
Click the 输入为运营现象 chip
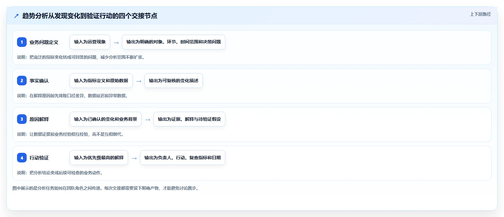coord(90,42)
